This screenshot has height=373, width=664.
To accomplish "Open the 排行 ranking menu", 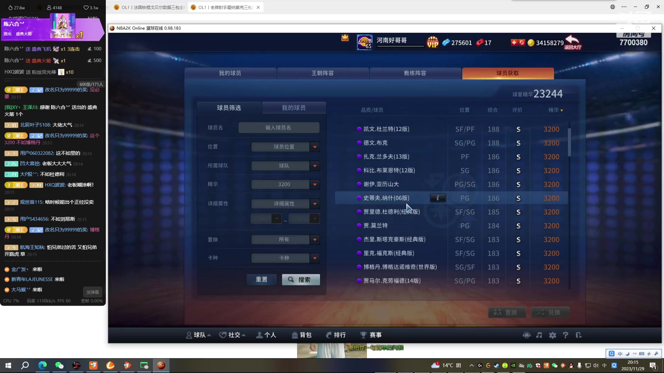I will point(336,335).
